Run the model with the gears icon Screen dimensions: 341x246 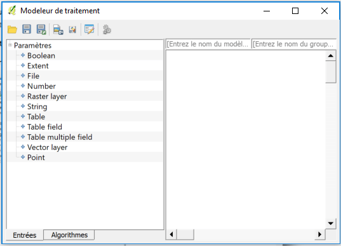[107, 30]
